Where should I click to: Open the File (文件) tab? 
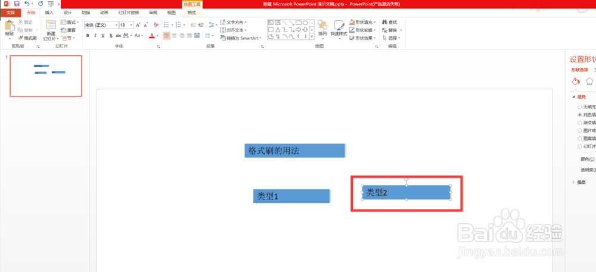pos(11,12)
